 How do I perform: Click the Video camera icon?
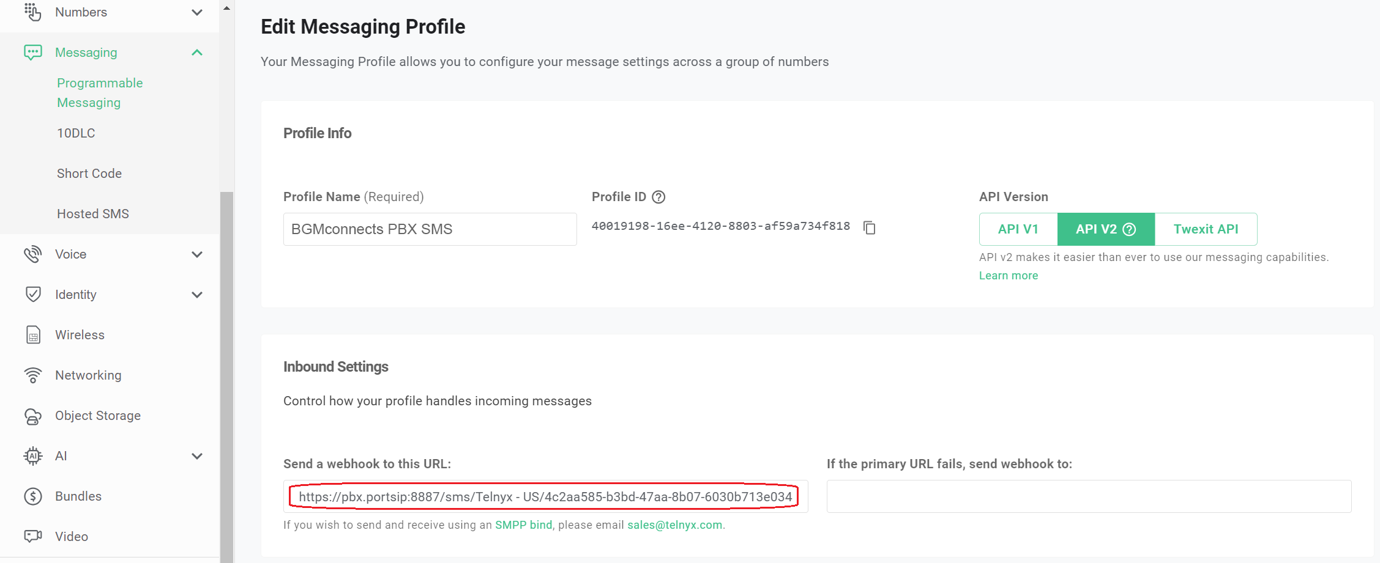(x=33, y=536)
